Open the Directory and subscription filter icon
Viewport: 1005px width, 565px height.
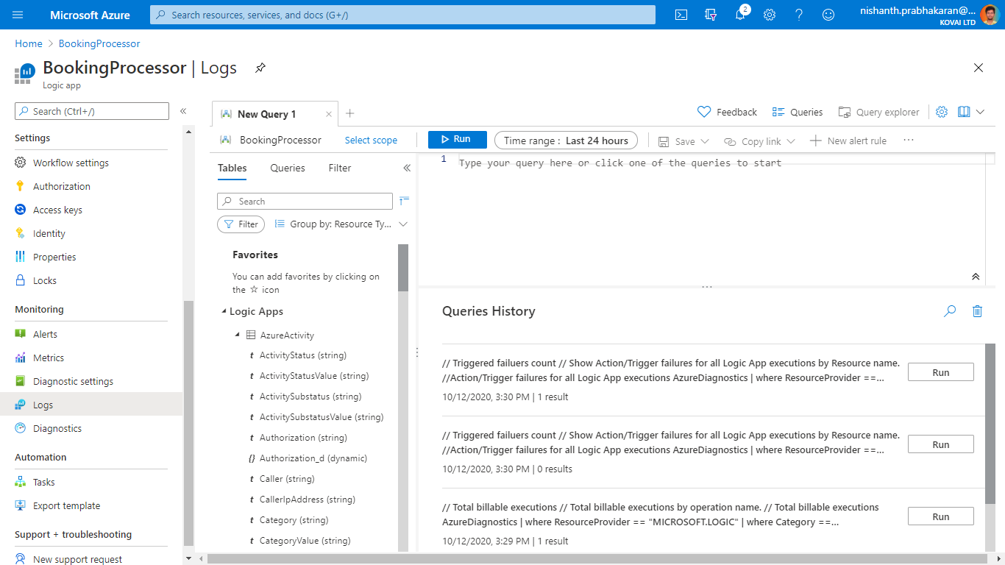coord(711,15)
